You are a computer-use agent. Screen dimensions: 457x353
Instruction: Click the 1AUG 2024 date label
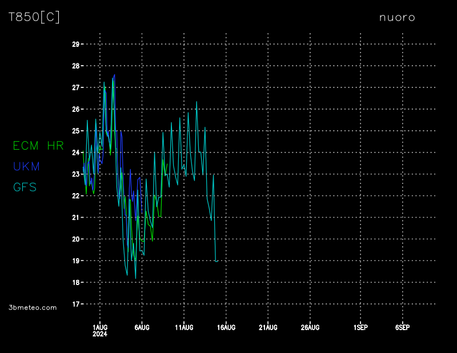100,330
